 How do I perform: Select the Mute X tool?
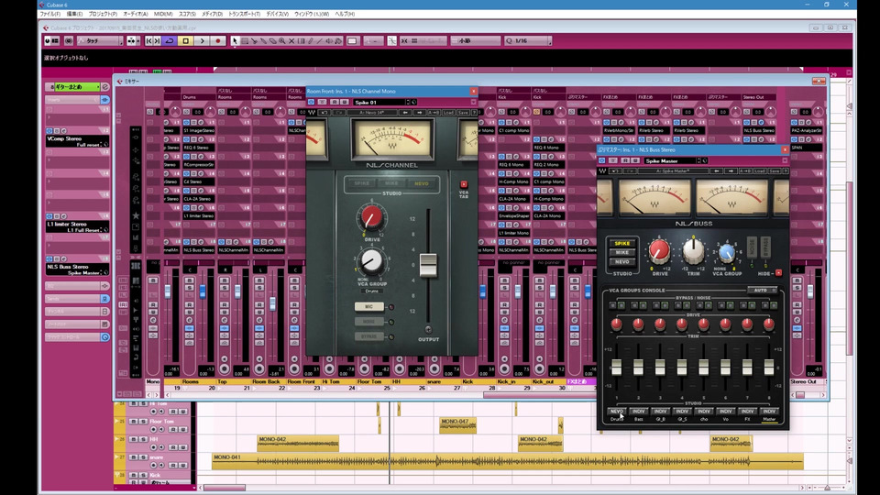point(291,41)
